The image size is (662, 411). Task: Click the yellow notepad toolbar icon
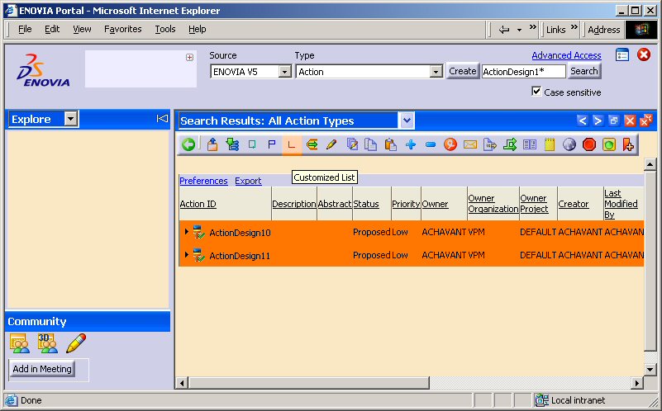(x=550, y=145)
